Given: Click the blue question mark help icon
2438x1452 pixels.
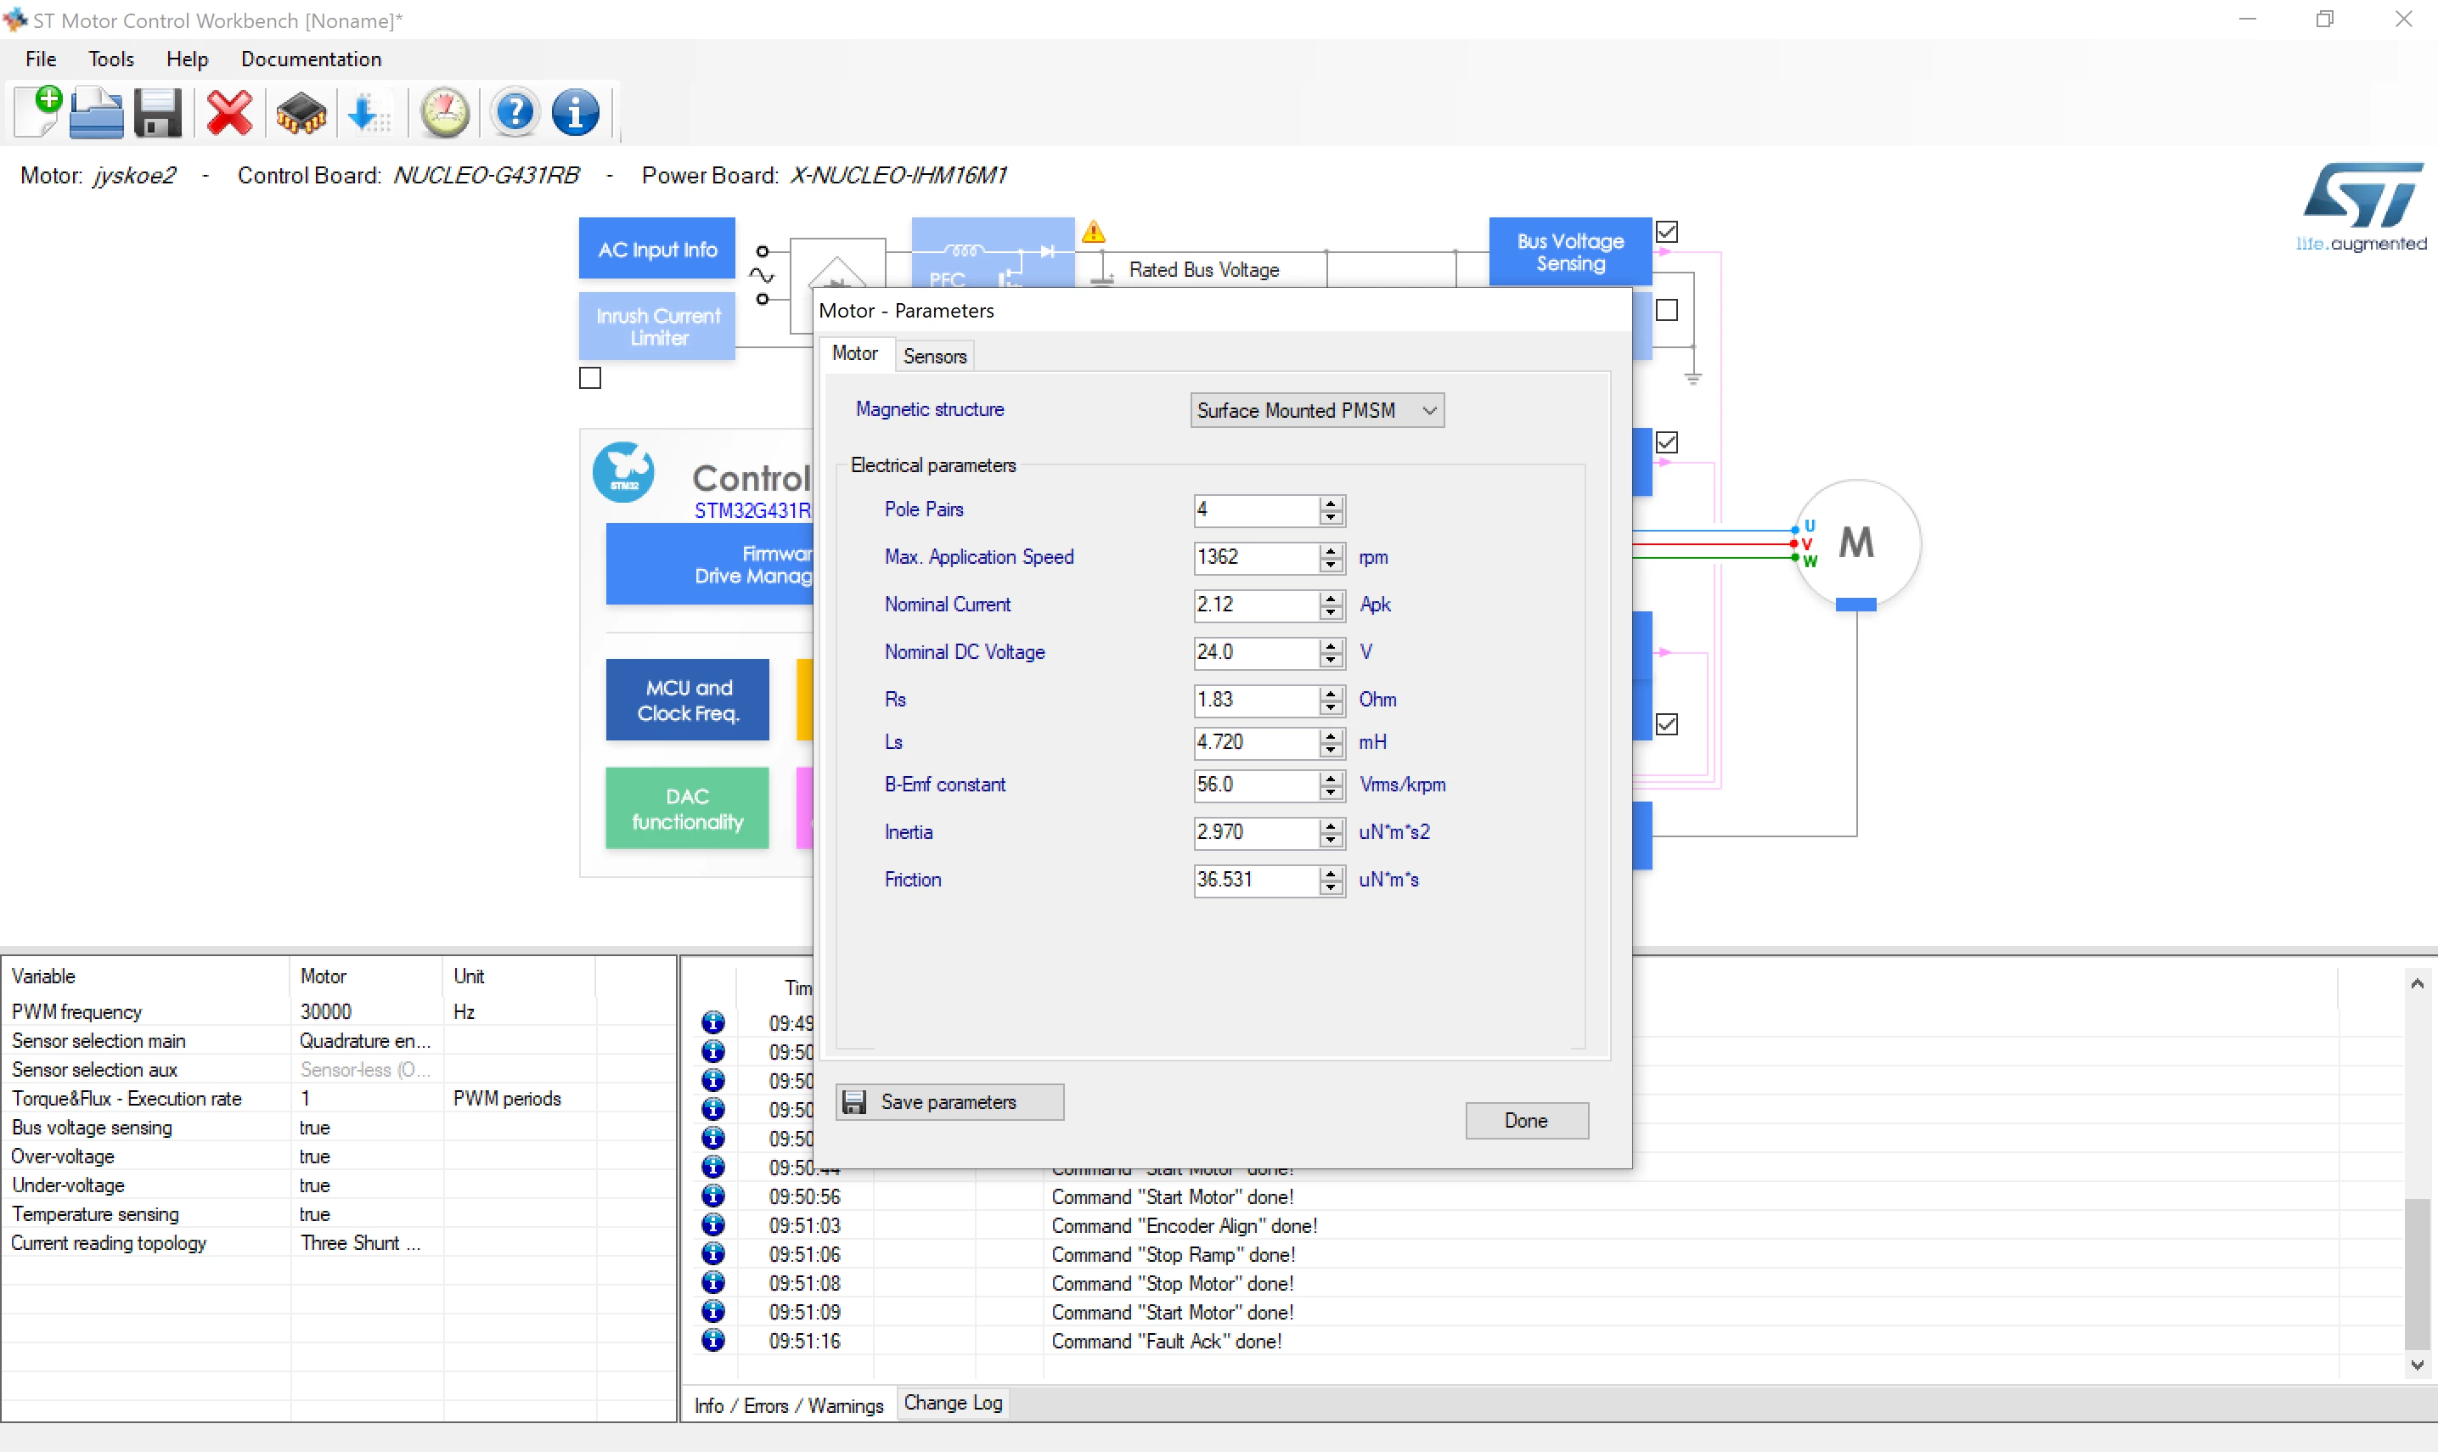Looking at the screenshot, I should (x=515, y=113).
